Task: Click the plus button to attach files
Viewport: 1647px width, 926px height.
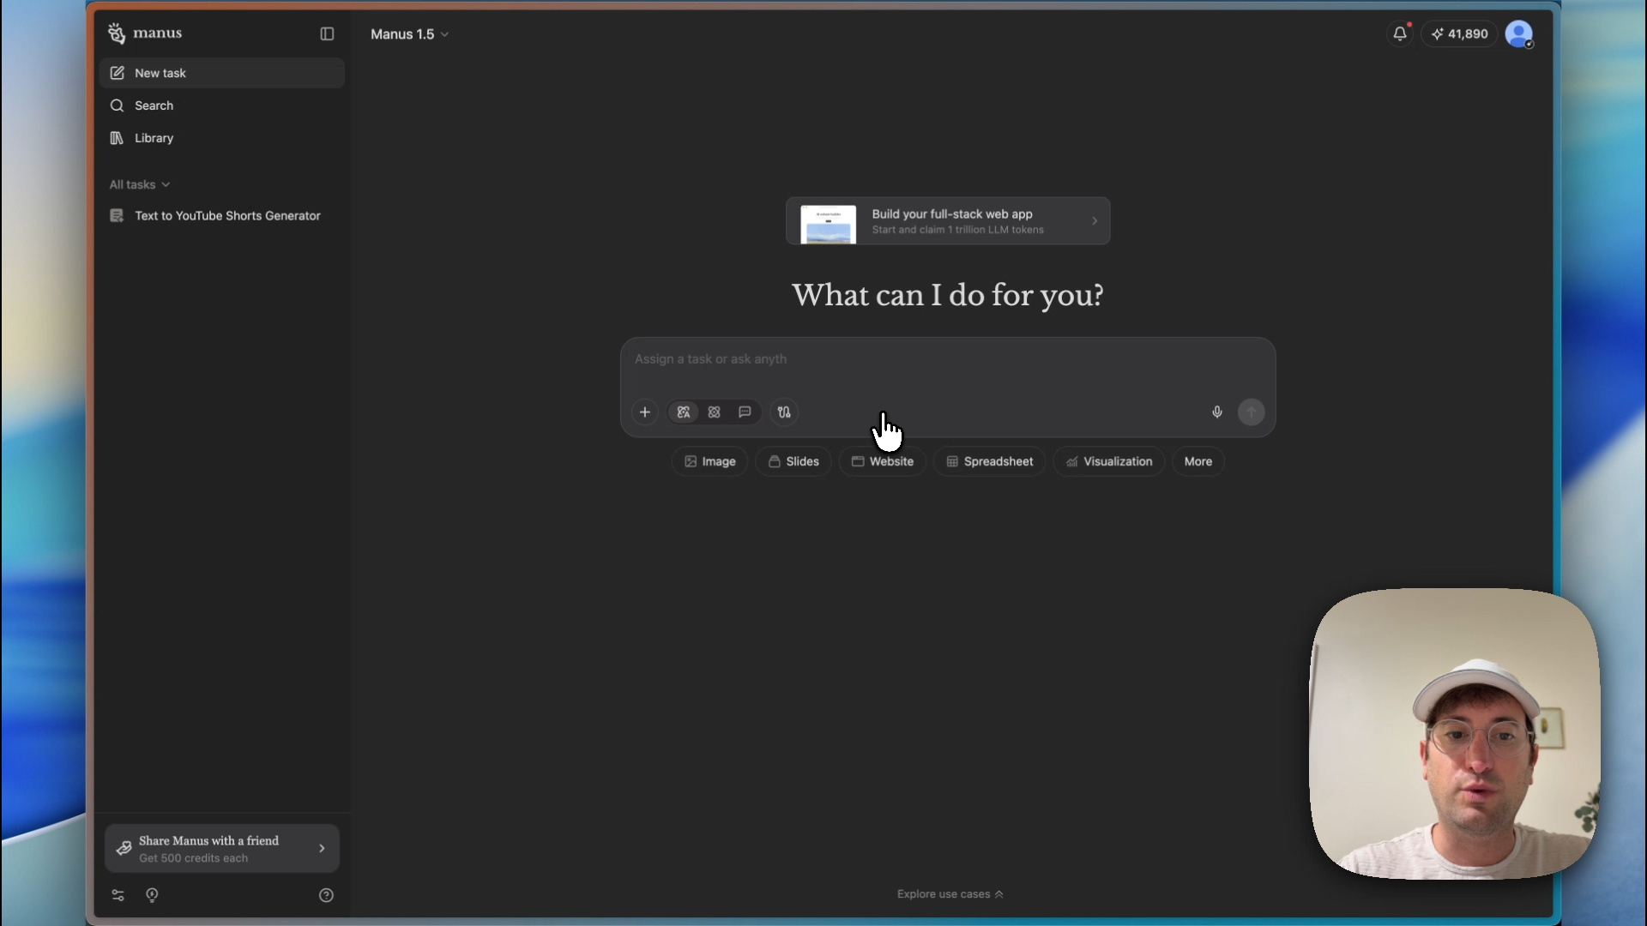Action: coord(645,412)
